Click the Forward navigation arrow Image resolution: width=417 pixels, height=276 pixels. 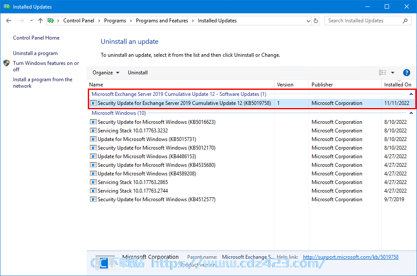pos(21,21)
